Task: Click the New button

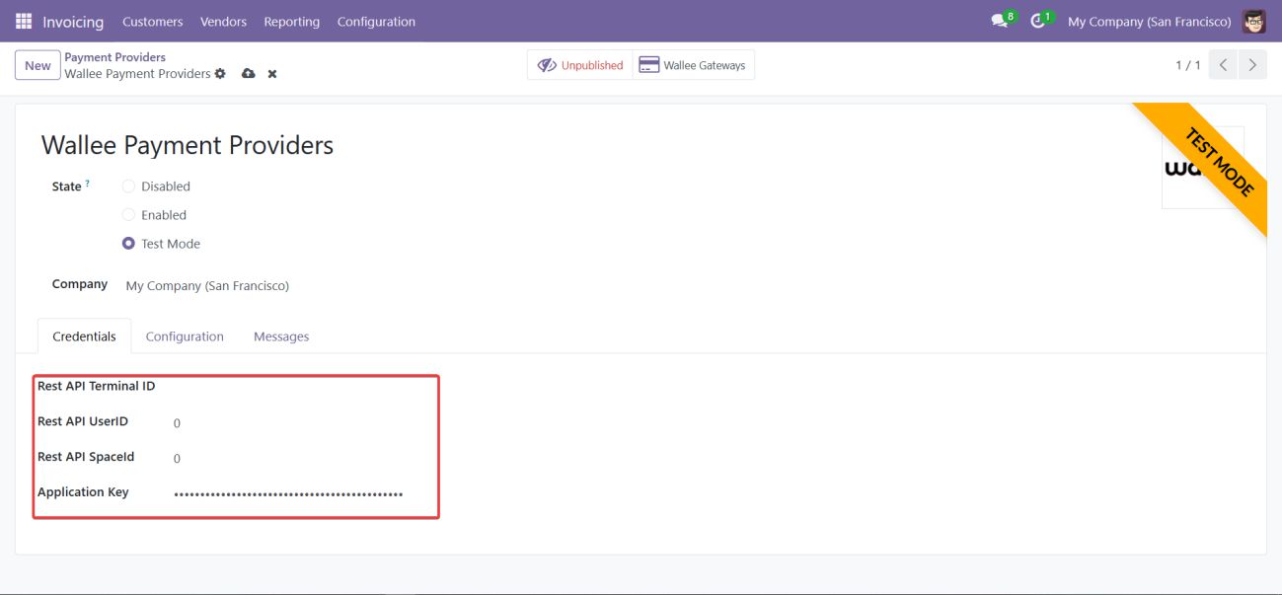Action: click(38, 66)
